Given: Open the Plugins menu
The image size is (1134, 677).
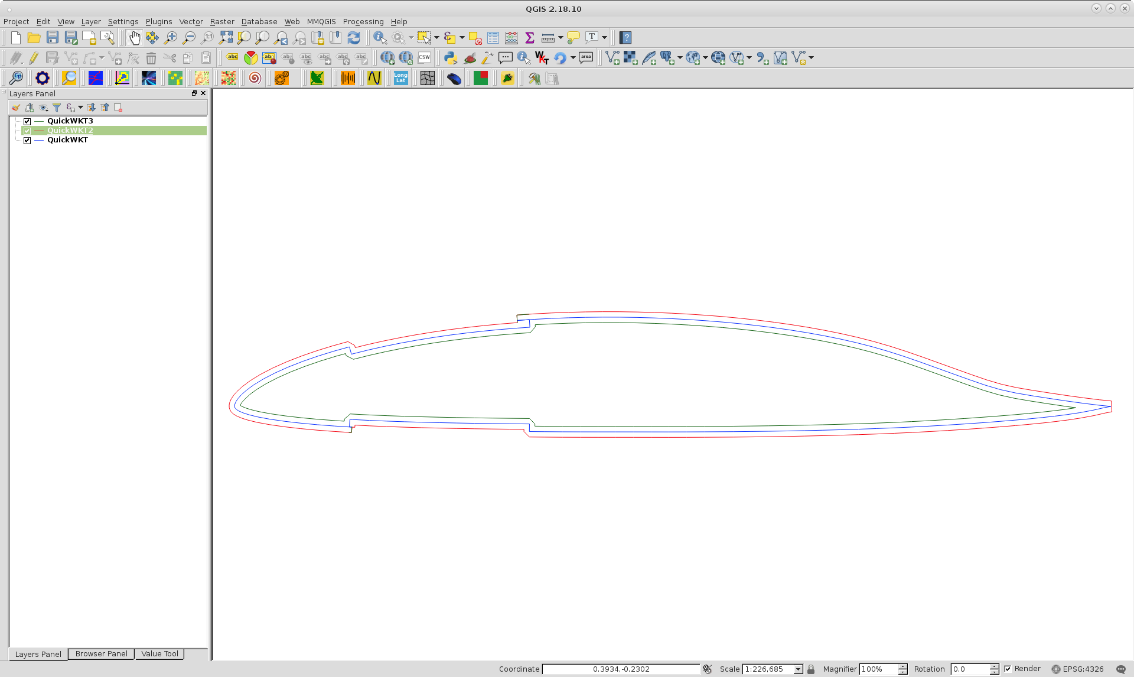Looking at the screenshot, I should (x=159, y=22).
